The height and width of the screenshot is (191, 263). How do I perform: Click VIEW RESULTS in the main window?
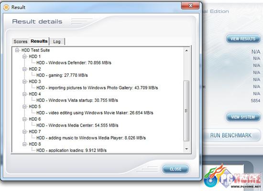click(x=243, y=39)
